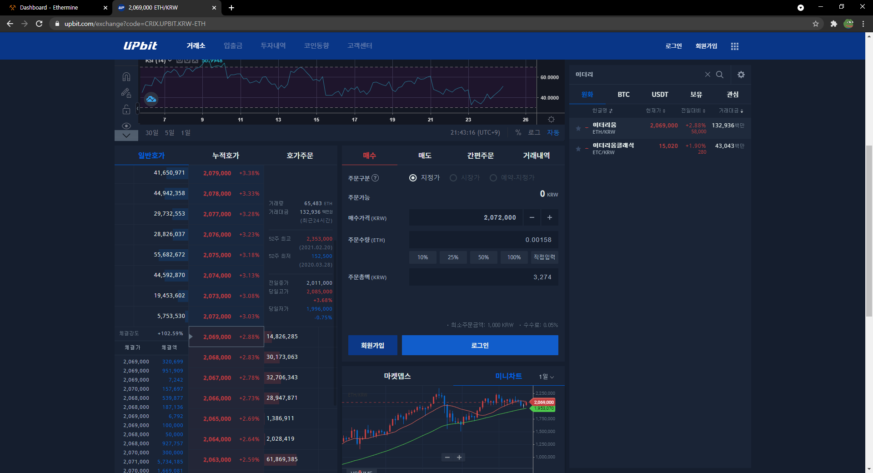Expand chart toolbar with bottom down chevron

(126, 136)
